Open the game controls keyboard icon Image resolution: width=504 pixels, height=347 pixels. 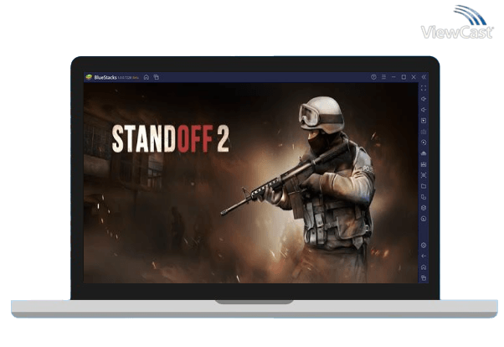[424, 132]
